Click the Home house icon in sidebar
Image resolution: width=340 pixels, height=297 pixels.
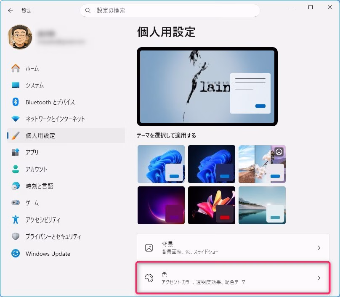pos(16,68)
